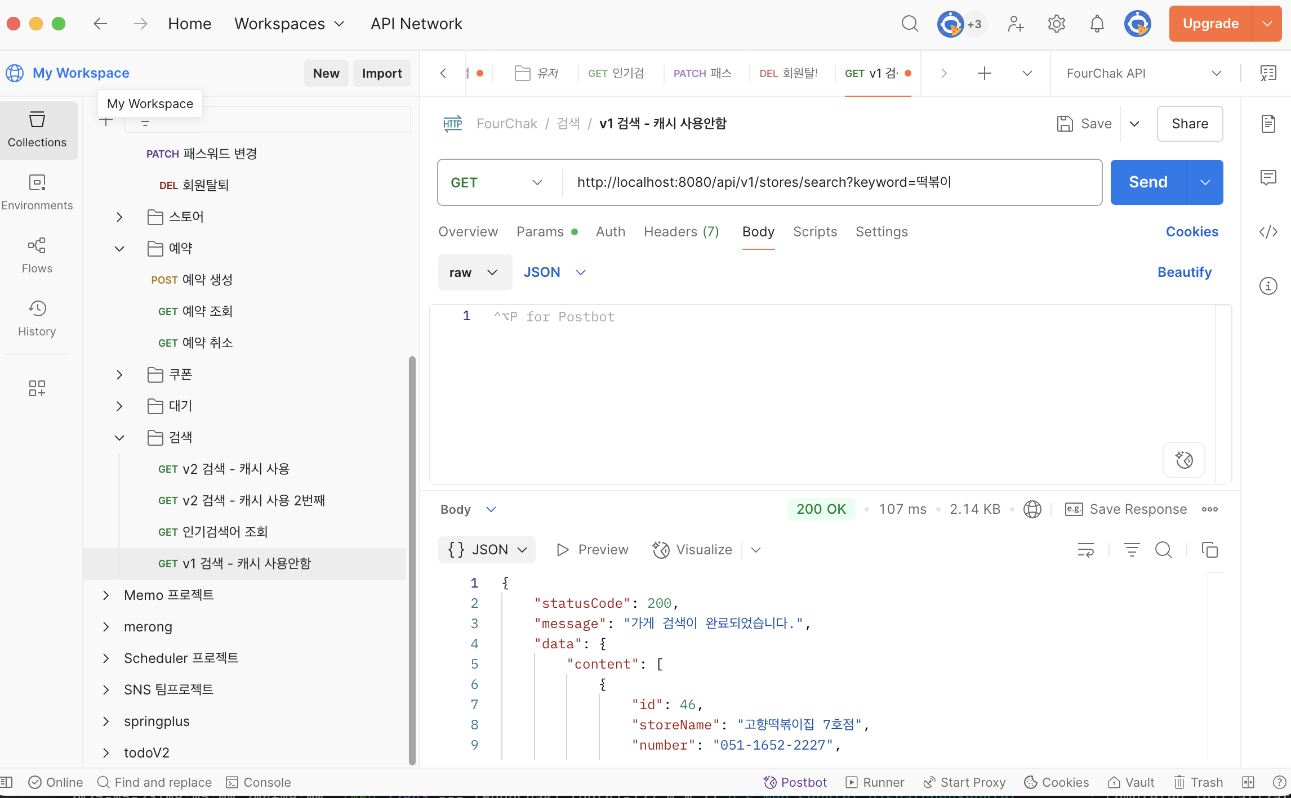
Task: Toggle two-pane layout view in status bar
Action: 1248,782
